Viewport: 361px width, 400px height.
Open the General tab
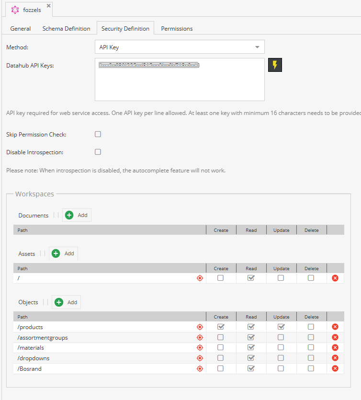[x=21, y=29]
